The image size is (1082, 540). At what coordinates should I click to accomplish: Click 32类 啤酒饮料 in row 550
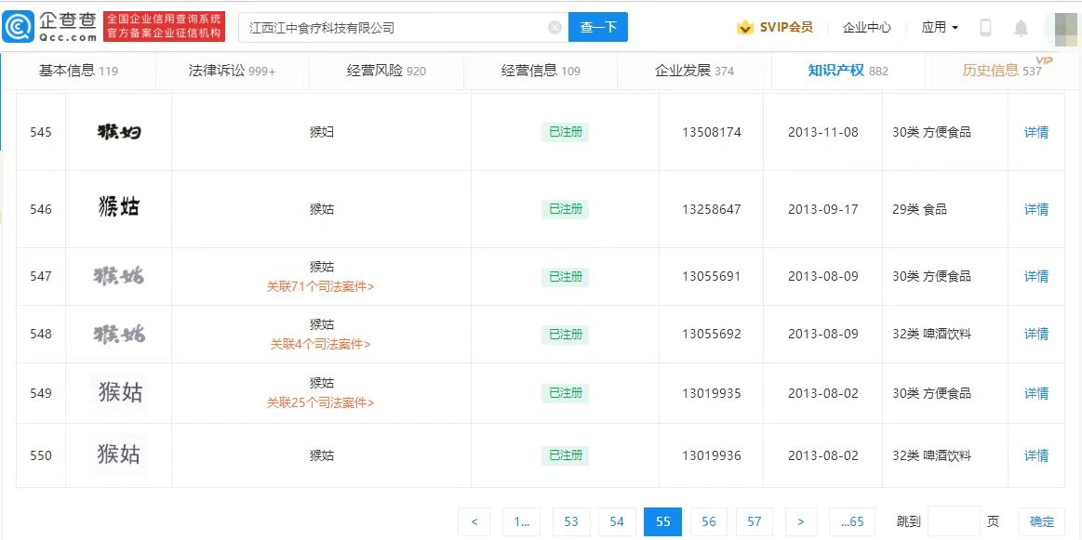(x=931, y=455)
